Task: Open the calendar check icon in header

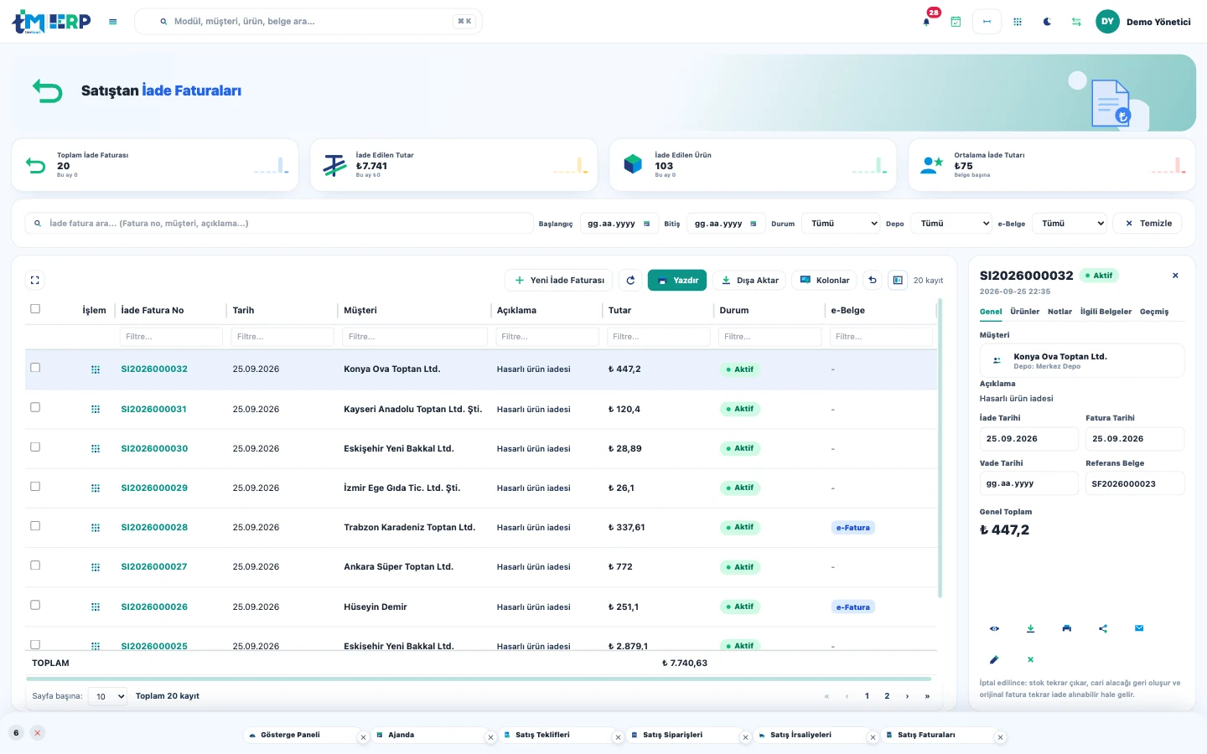Action: click(x=956, y=22)
